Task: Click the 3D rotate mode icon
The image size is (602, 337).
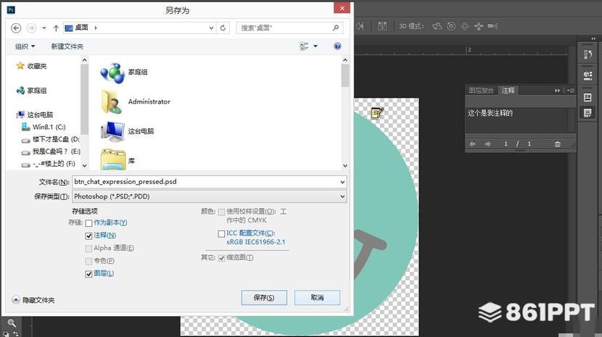Action: click(x=437, y=26)
